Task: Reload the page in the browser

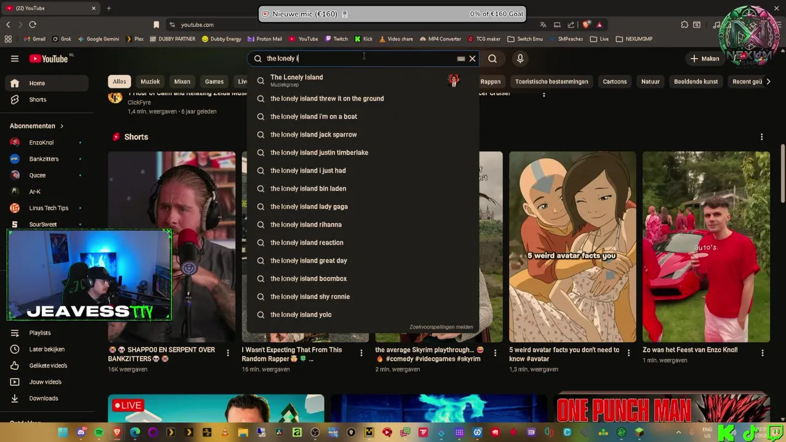Action: click(33, 25)
